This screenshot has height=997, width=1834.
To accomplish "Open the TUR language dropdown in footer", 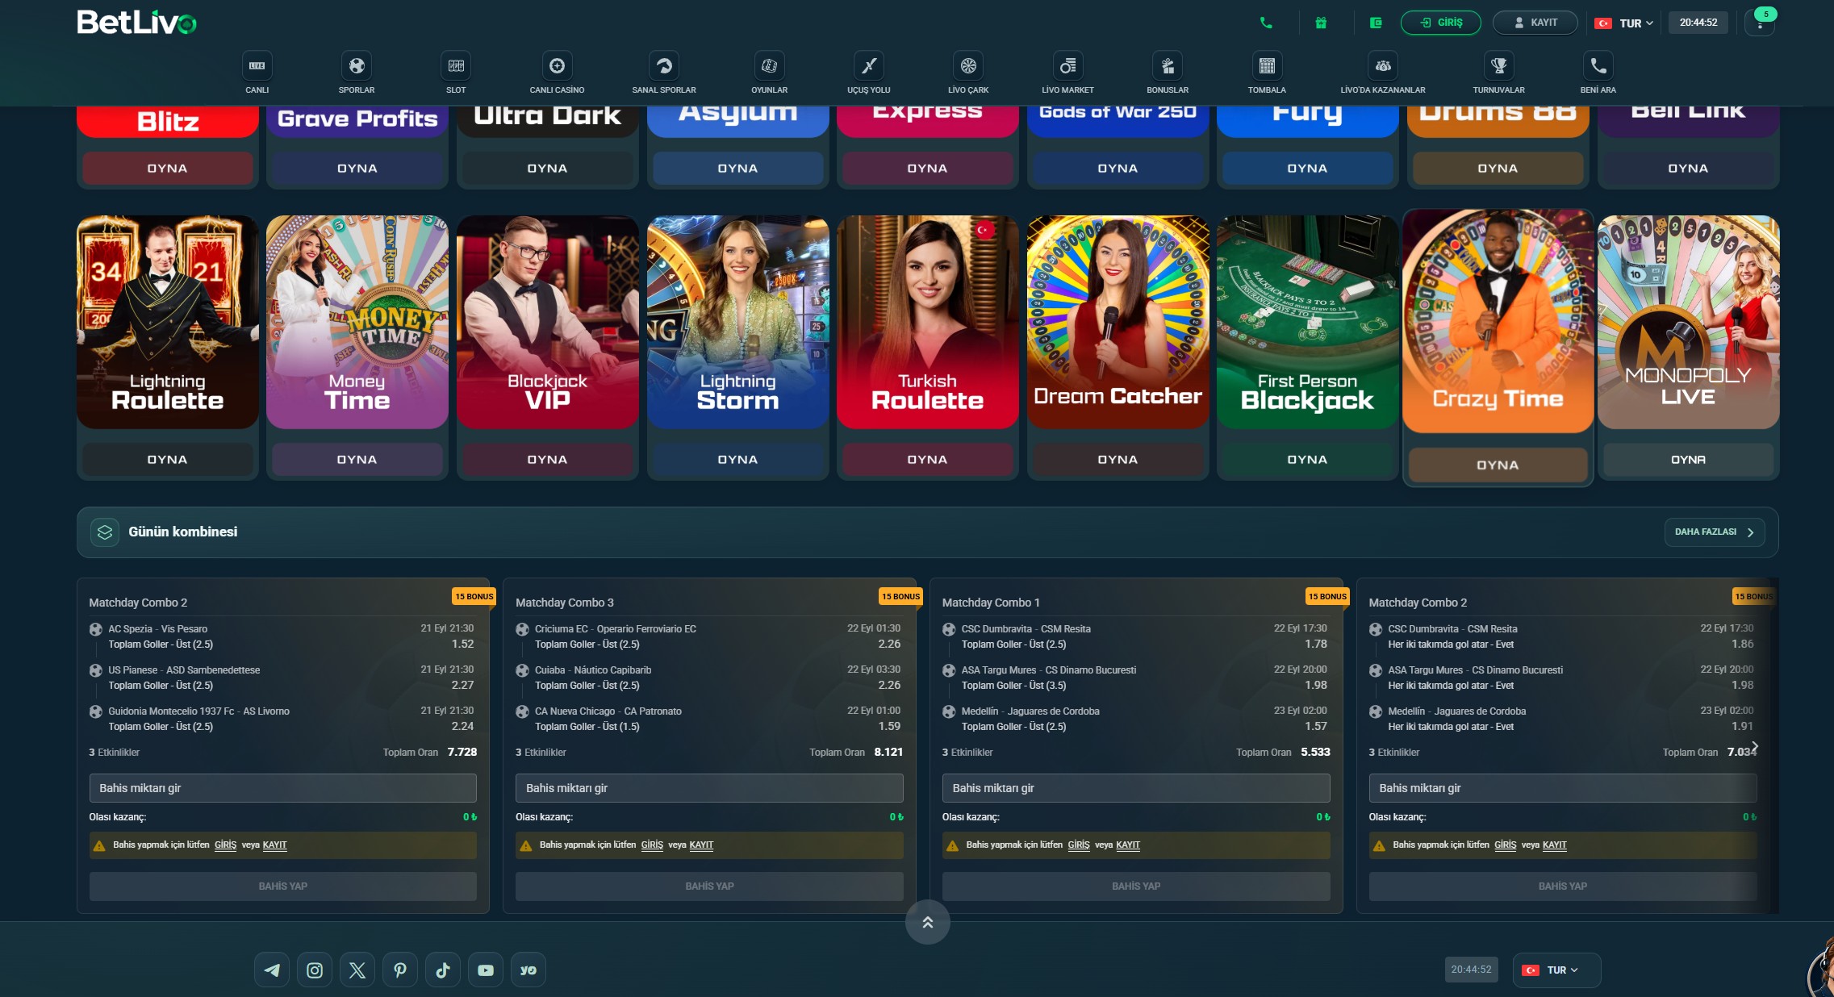I will click(x=1557, y=970).
